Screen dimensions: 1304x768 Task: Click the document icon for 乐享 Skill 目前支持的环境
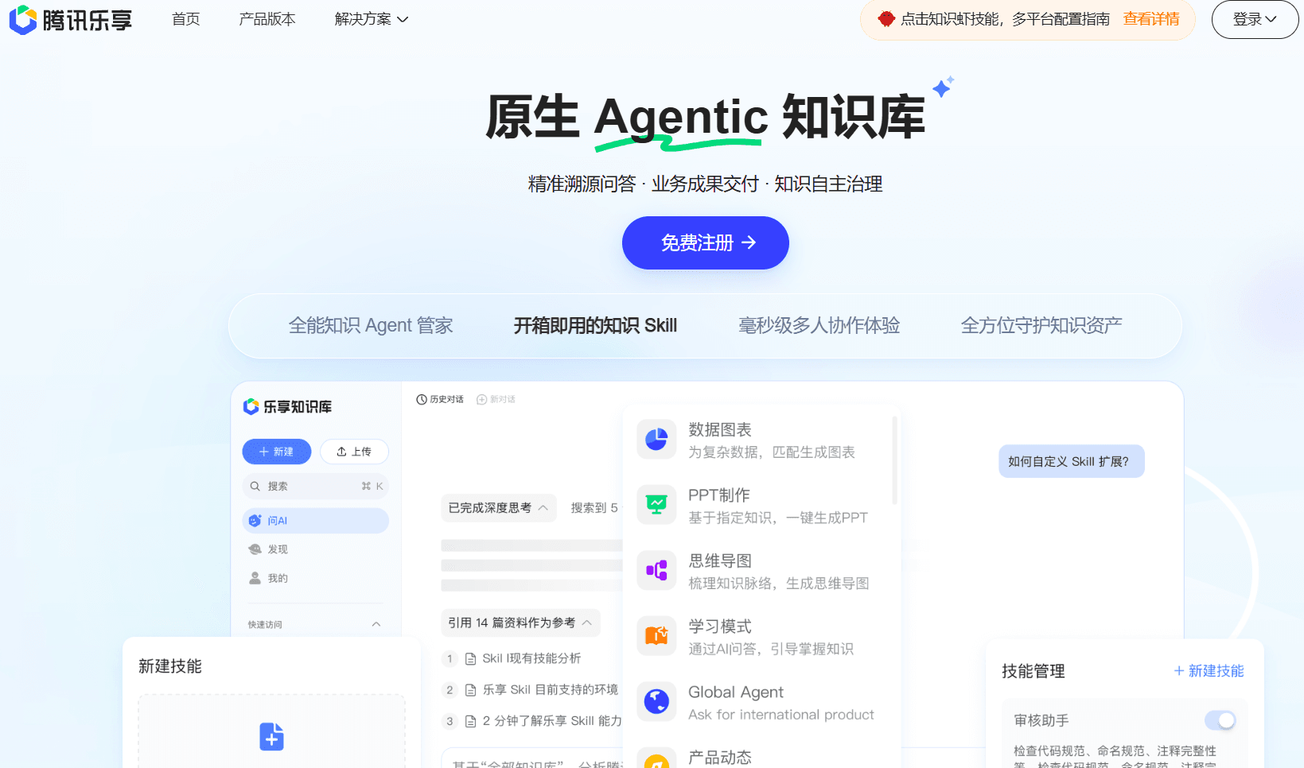470,690
